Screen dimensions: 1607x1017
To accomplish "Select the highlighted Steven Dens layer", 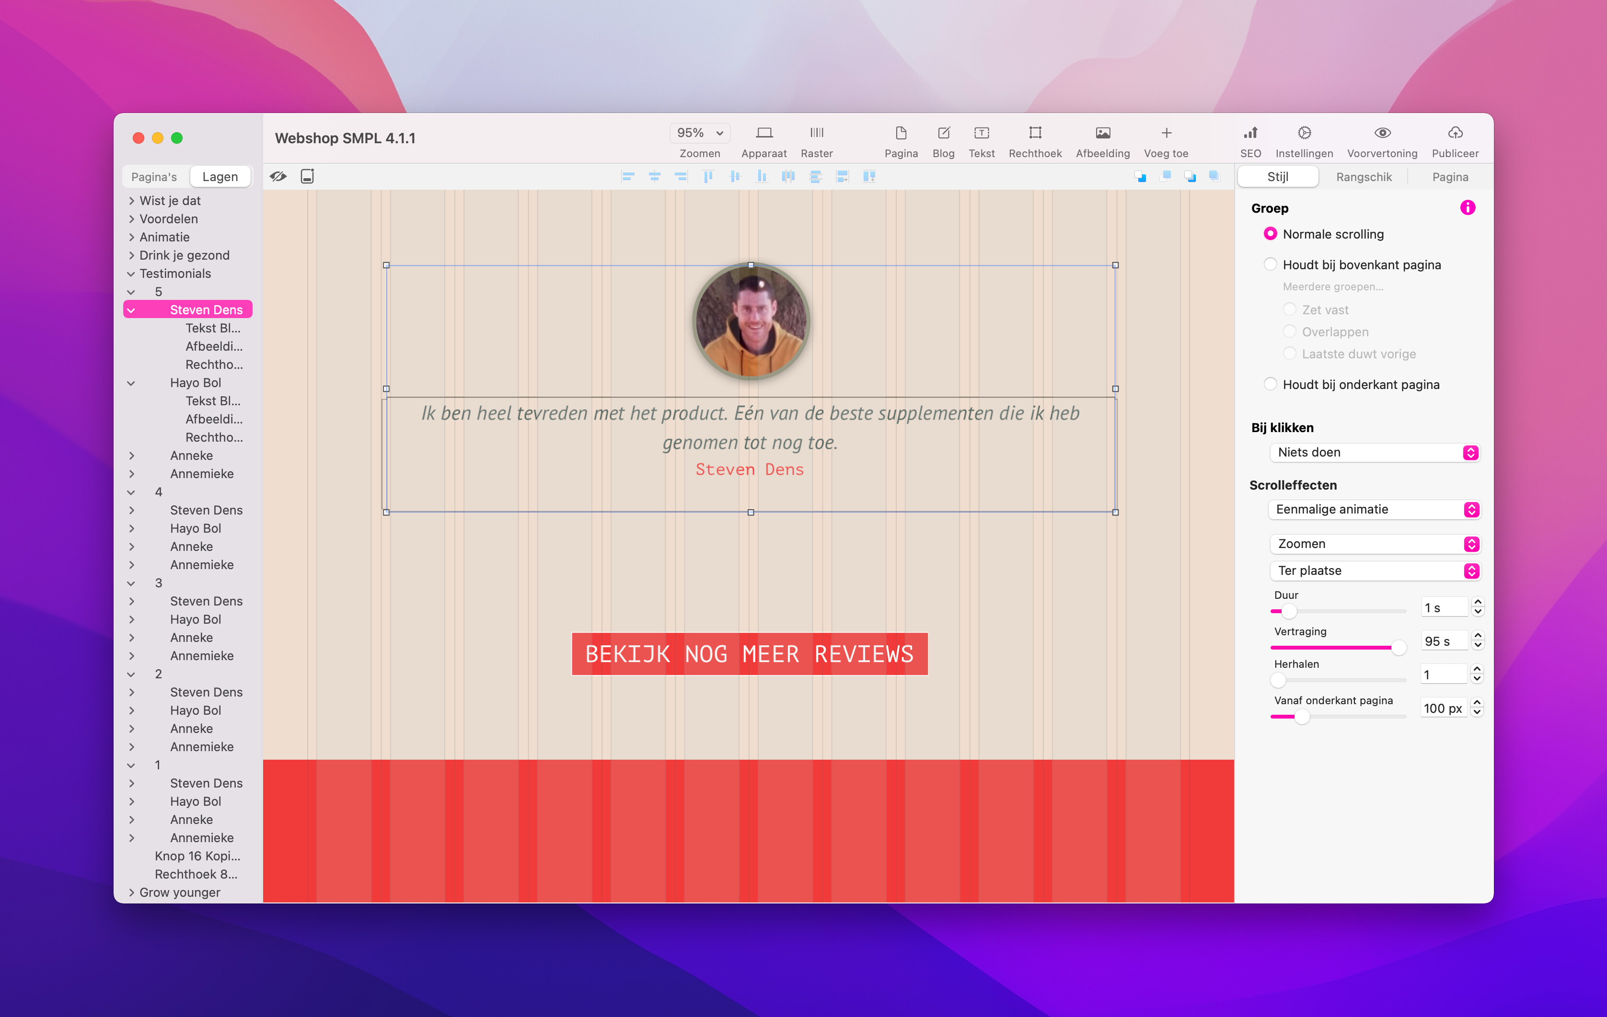I will click(187, 309).
